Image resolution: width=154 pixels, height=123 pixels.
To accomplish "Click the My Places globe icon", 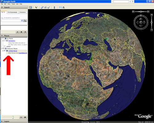I will 6,39.
